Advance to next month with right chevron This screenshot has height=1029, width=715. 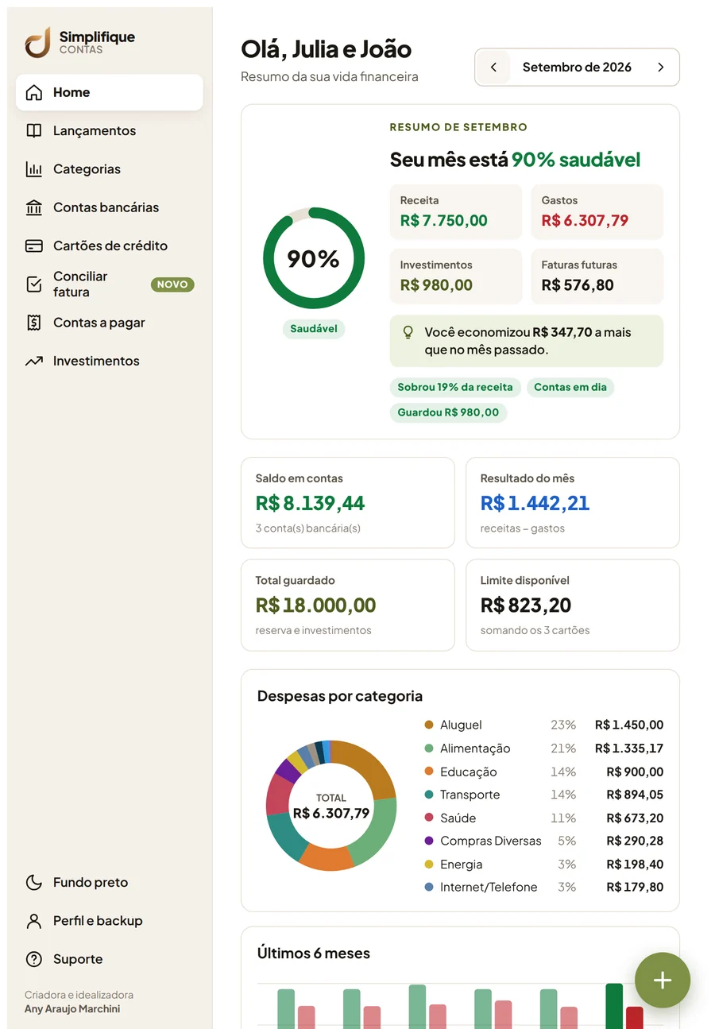(661, 68)
